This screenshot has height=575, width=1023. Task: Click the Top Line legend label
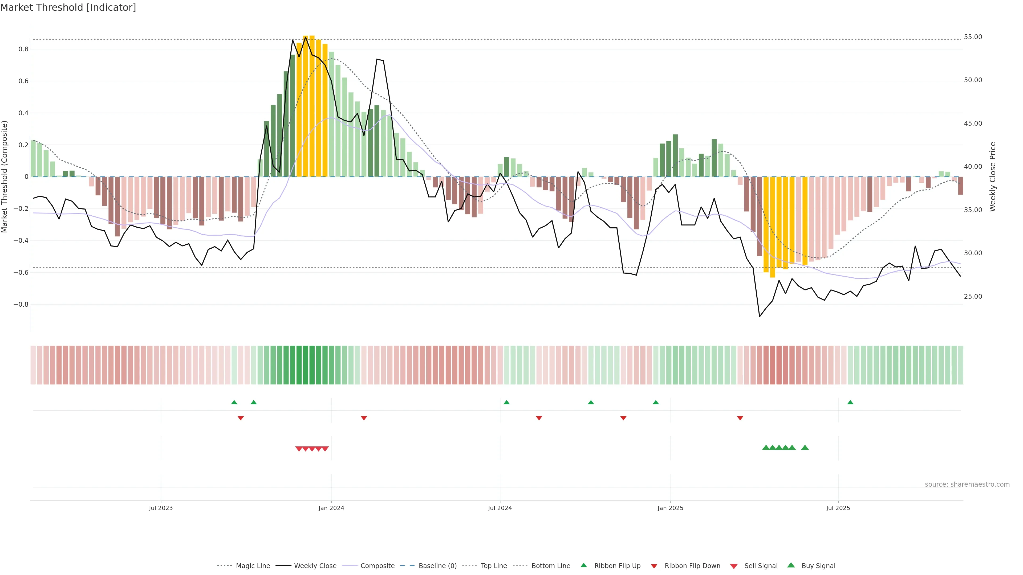point(494,566)
